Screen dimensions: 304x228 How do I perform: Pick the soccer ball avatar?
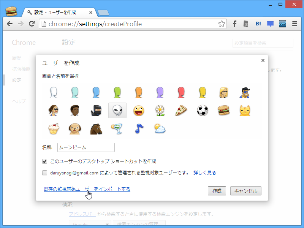point(203,111)
